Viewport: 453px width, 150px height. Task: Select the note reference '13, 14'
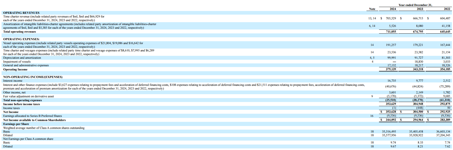tap(372, 18)
